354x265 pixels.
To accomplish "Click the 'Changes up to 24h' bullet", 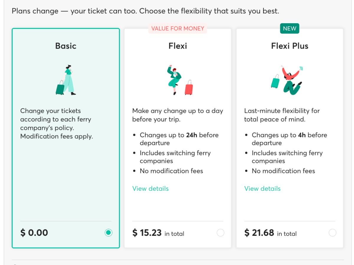I will 179,139.
